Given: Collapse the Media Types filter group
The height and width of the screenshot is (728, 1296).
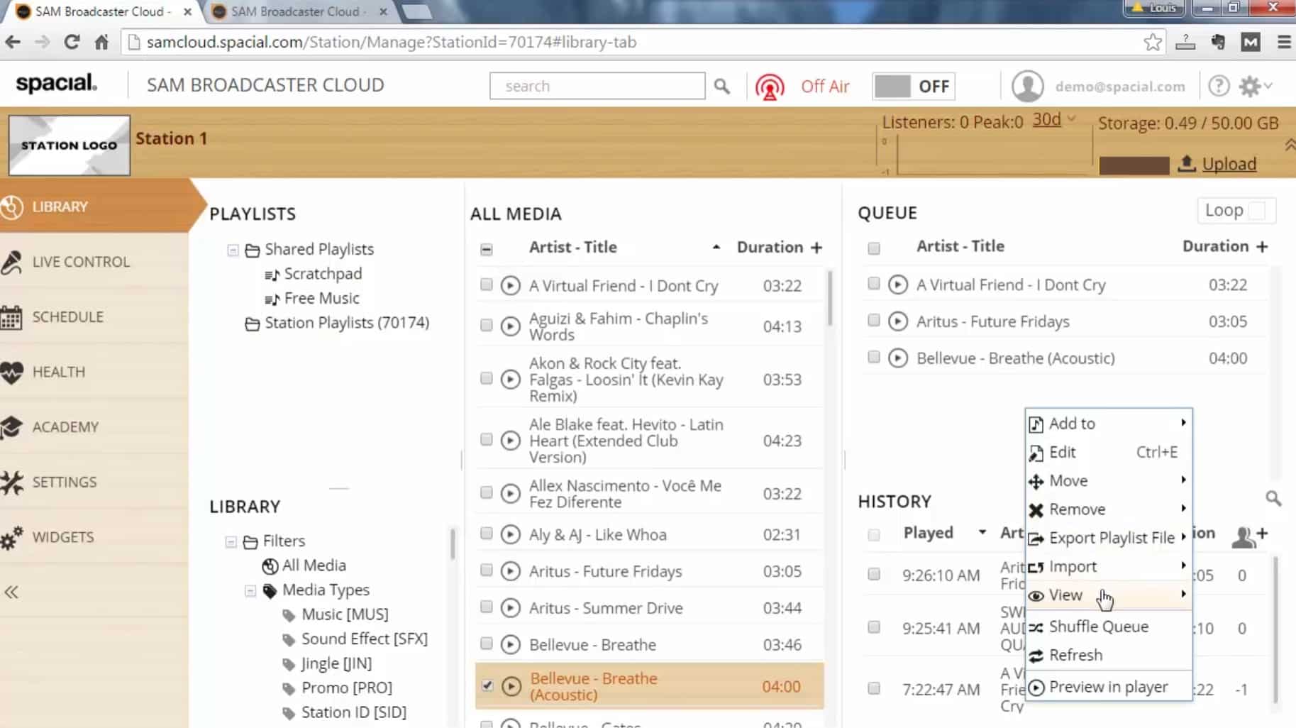Looking at the screenshot, I should (x=250, y=590).
